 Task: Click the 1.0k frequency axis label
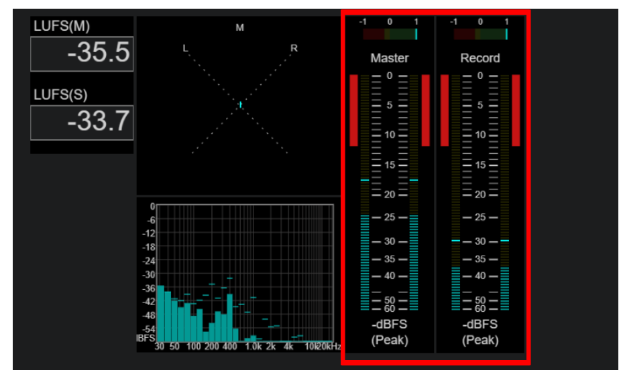click(x=253, y=347)
